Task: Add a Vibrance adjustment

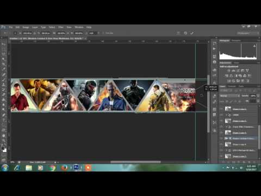Action: (x=247, y=71)
